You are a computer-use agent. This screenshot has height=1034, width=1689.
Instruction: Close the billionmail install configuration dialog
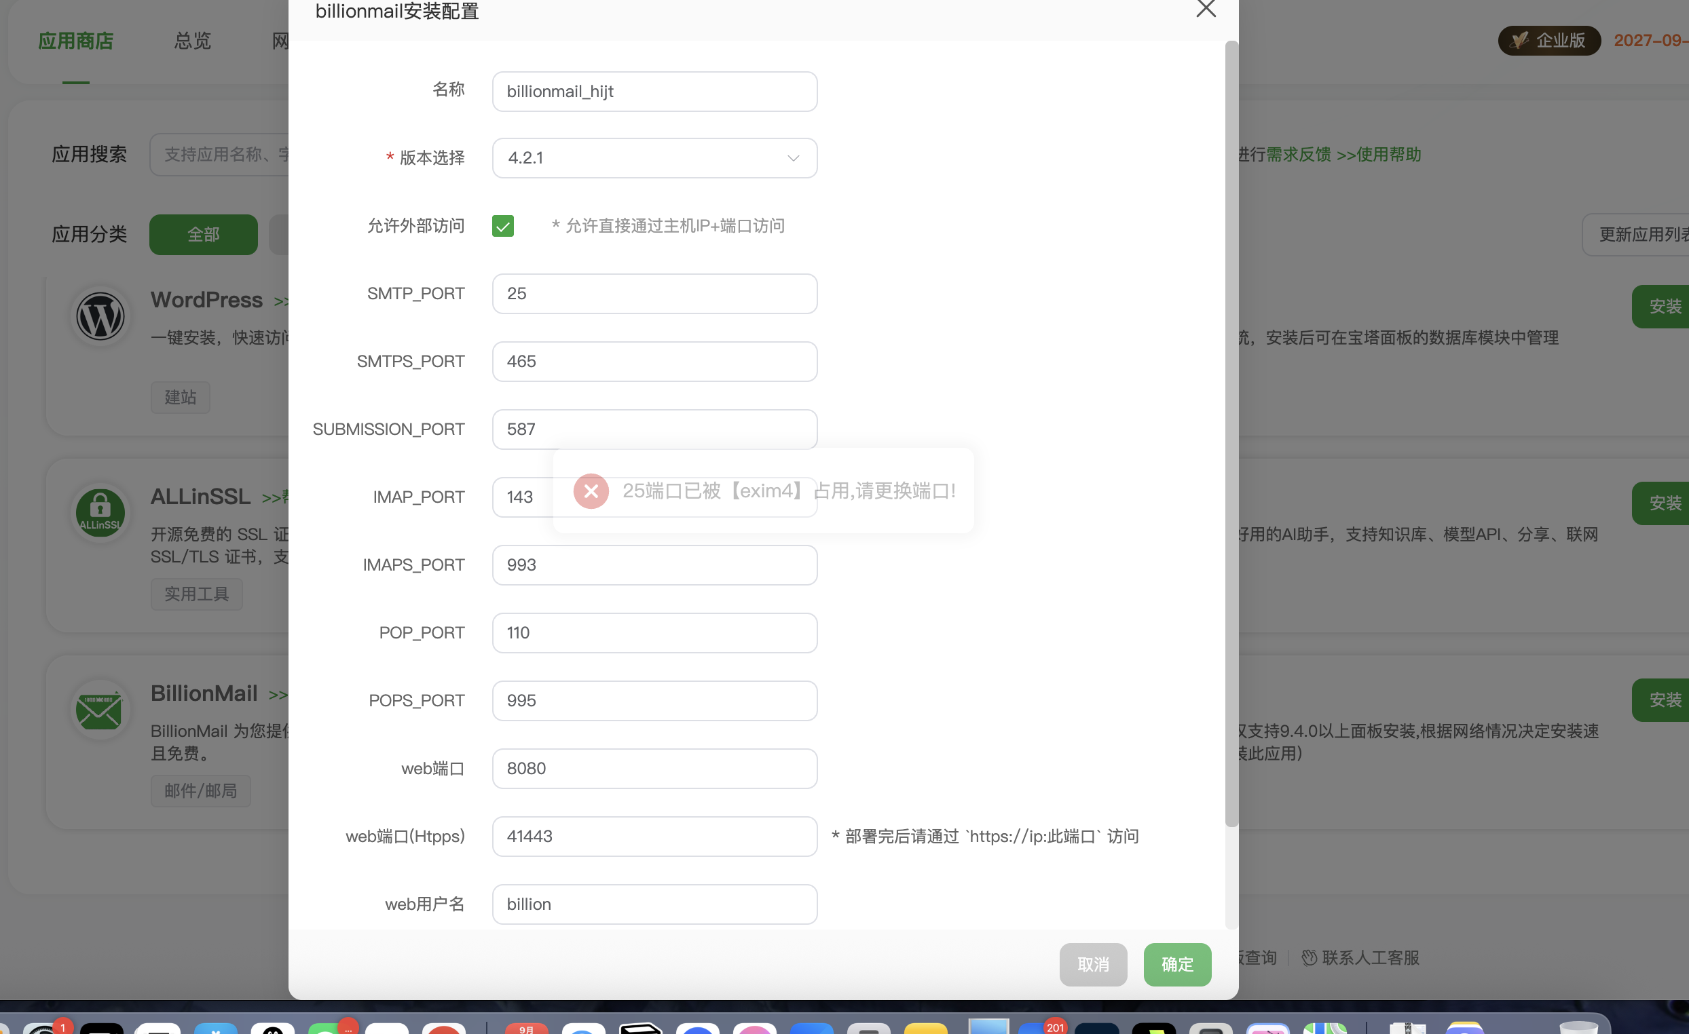click(x=1206, y=9)
